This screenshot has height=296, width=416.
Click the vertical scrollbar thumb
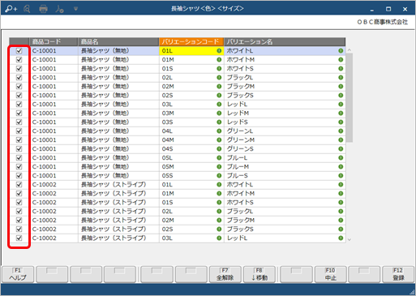pyautogui.click(x=350, y=97)
